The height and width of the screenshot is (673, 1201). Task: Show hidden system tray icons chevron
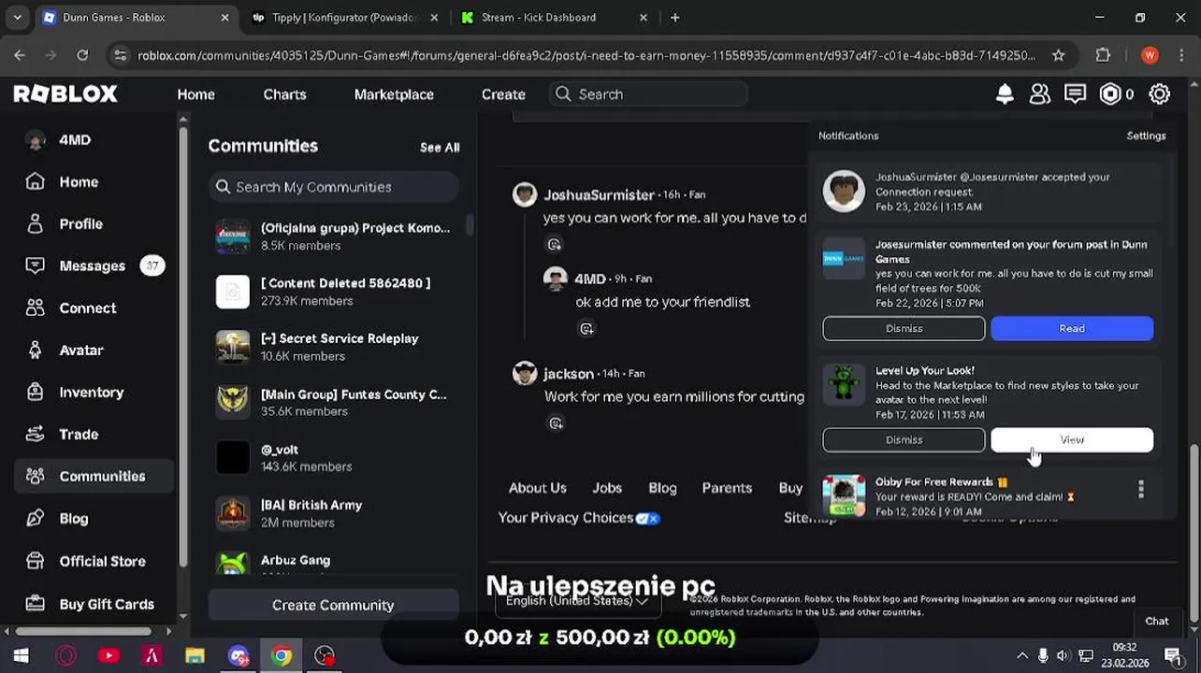(x=1021, y=656)
